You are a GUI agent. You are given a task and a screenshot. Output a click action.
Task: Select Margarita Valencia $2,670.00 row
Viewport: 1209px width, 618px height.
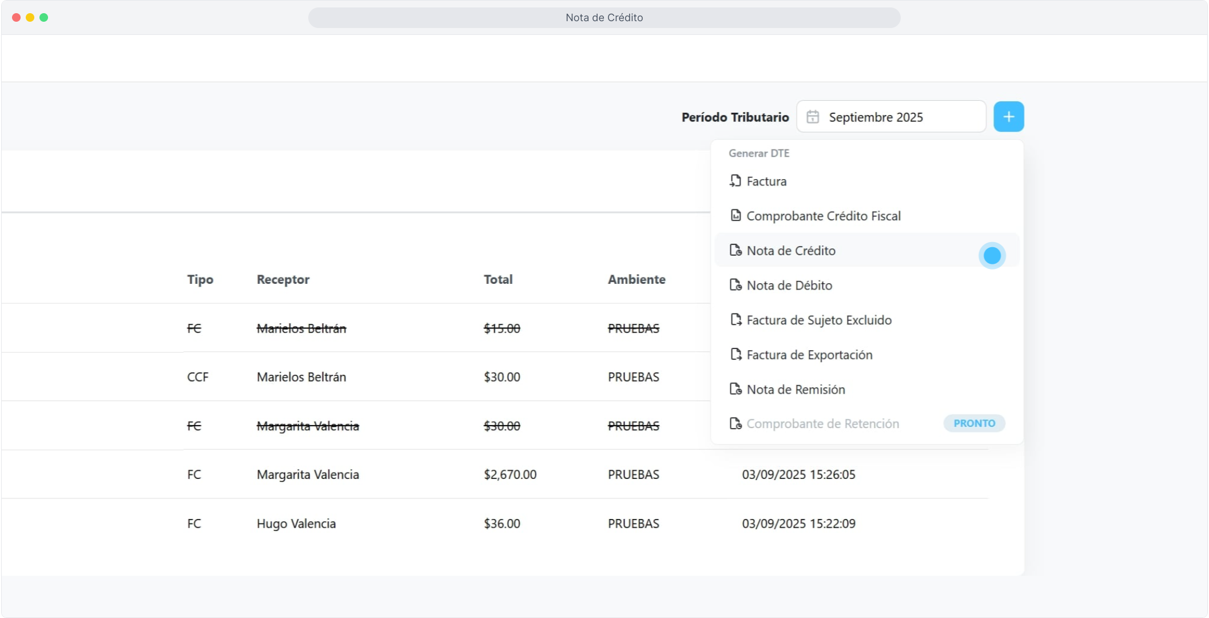click(308, 474)
